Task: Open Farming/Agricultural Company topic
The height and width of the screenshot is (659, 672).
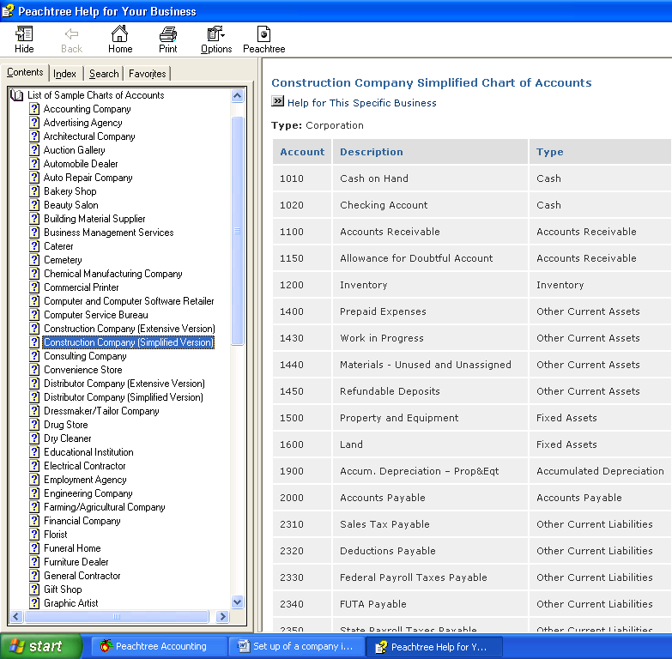Action: pyautogui.click(x=104, y=506)
